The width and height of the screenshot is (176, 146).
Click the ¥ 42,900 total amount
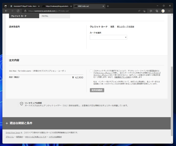tap(78, 78)
